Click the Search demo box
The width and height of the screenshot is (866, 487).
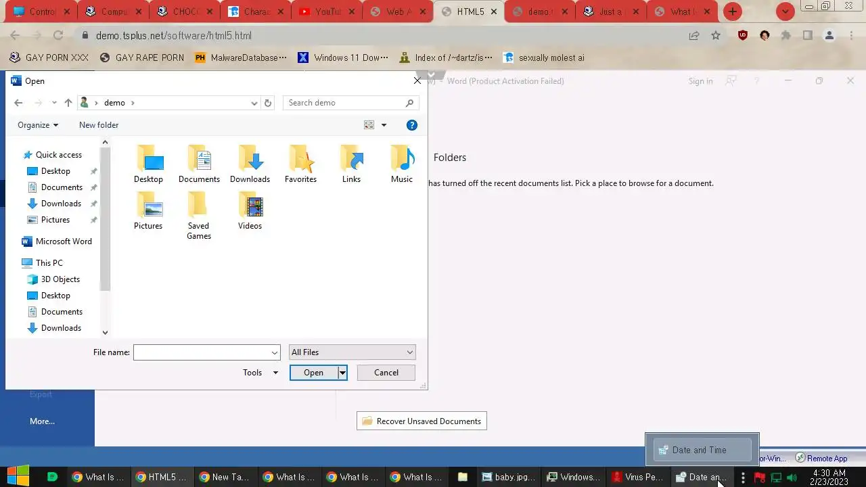click(350, 103)
